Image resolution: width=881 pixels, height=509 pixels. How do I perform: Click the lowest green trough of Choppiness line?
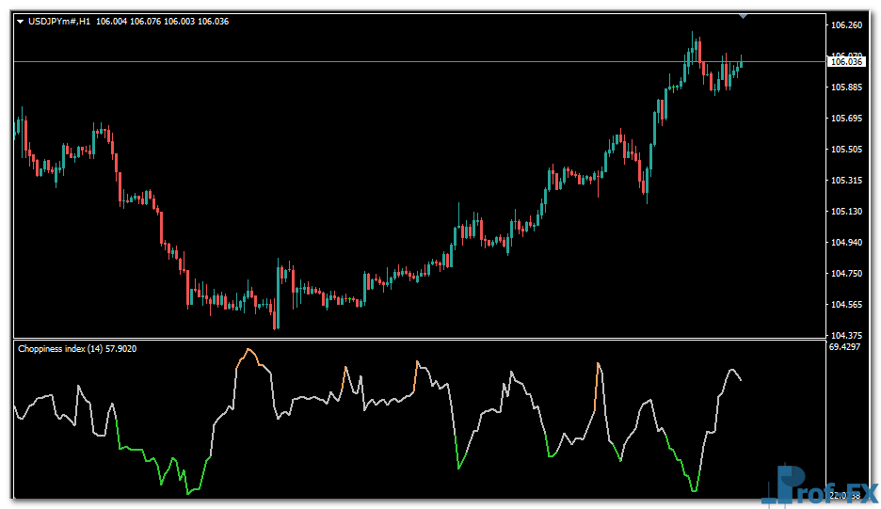[190, 492]
